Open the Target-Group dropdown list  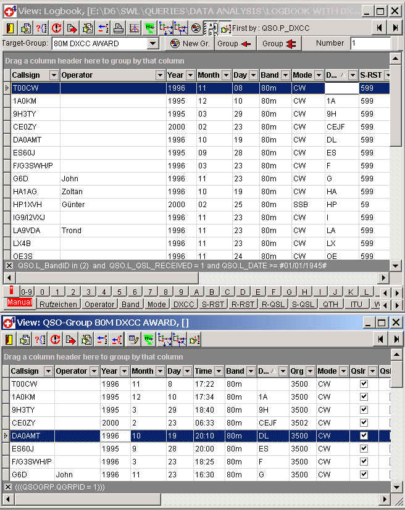coord(152,44)
